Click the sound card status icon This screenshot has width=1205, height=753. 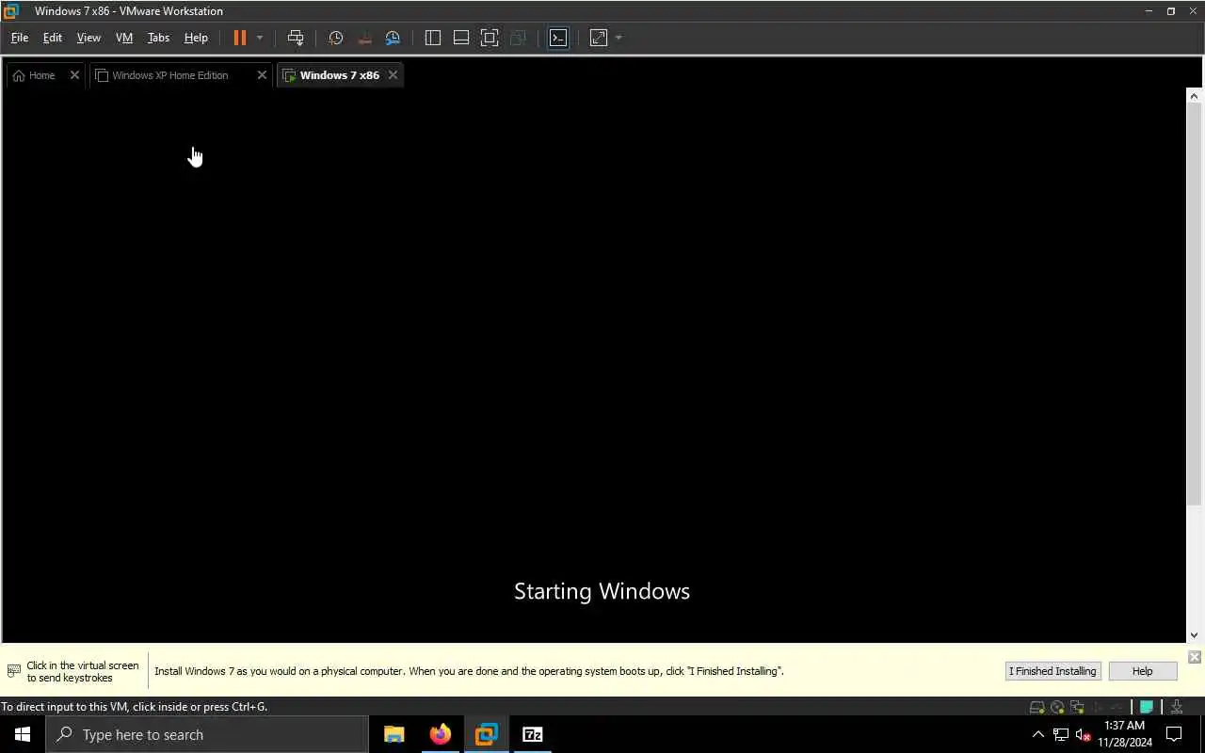(x=1117, y=707)
